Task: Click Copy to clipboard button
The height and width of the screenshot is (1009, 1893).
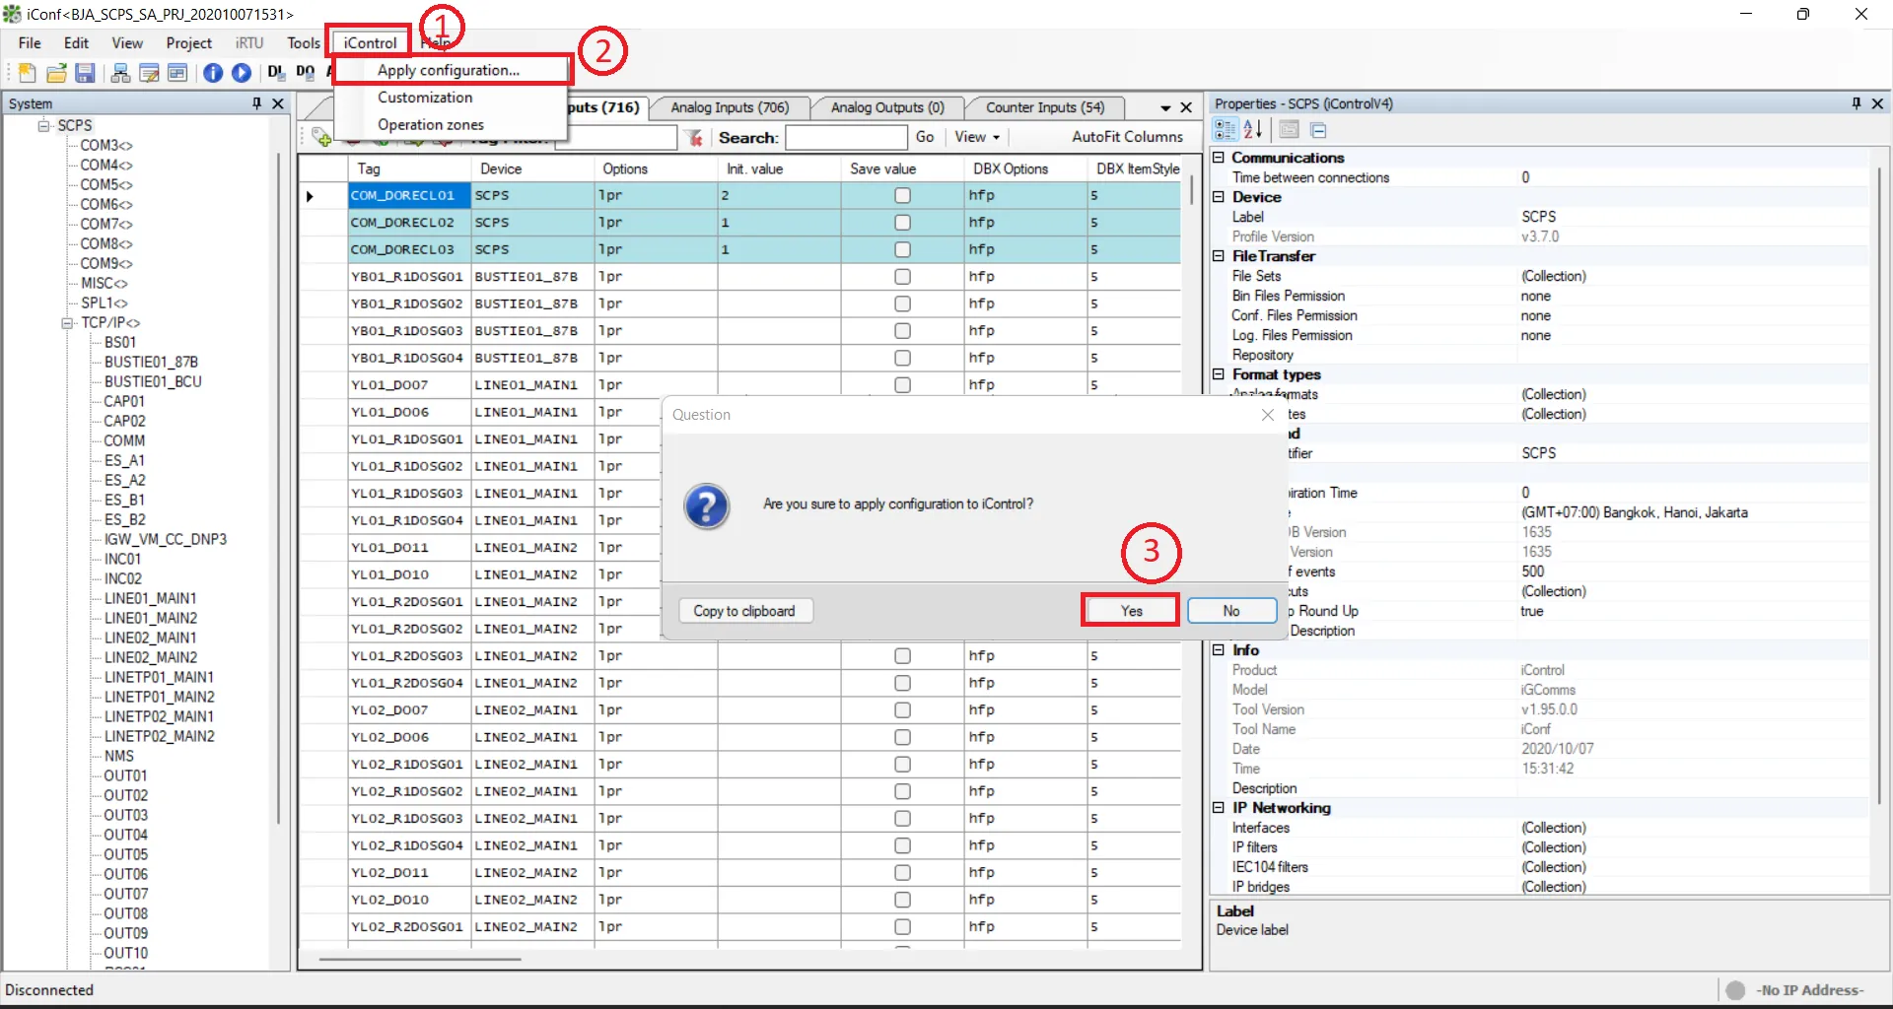Action: [x=744, y=611]
